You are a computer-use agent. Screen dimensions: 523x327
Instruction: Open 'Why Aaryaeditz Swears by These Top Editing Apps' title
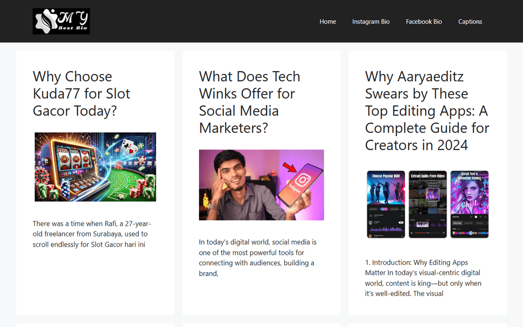pos(427,111)
